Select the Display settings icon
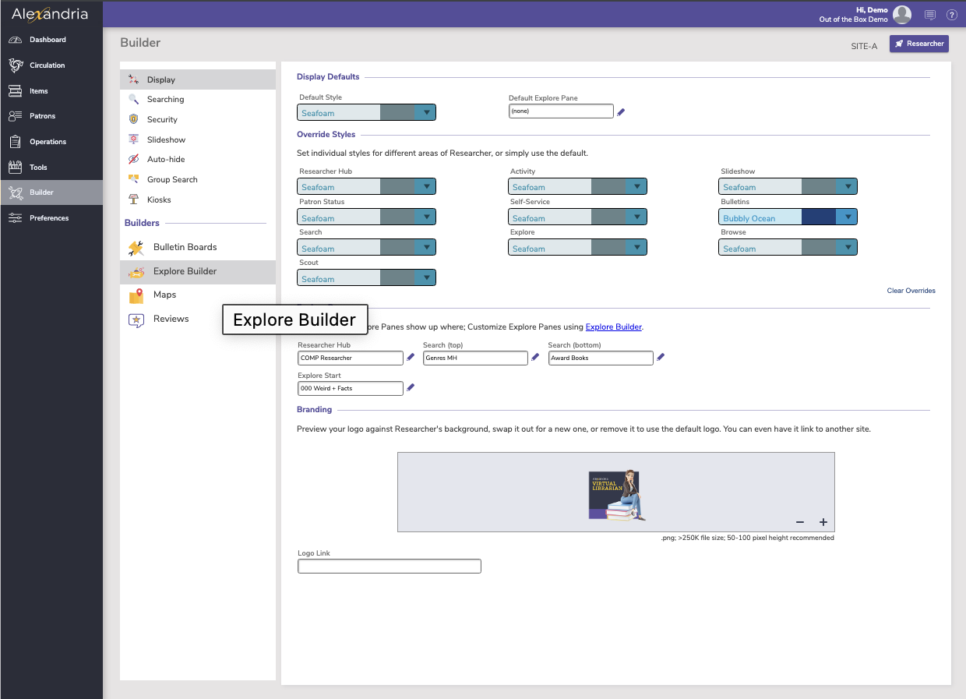 click(133, 79)
